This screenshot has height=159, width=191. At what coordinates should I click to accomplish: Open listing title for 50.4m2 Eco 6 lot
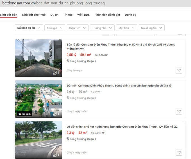point(121,46)
